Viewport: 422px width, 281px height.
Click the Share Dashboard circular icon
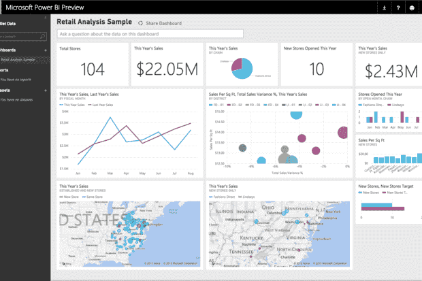[x=140, y=23]
